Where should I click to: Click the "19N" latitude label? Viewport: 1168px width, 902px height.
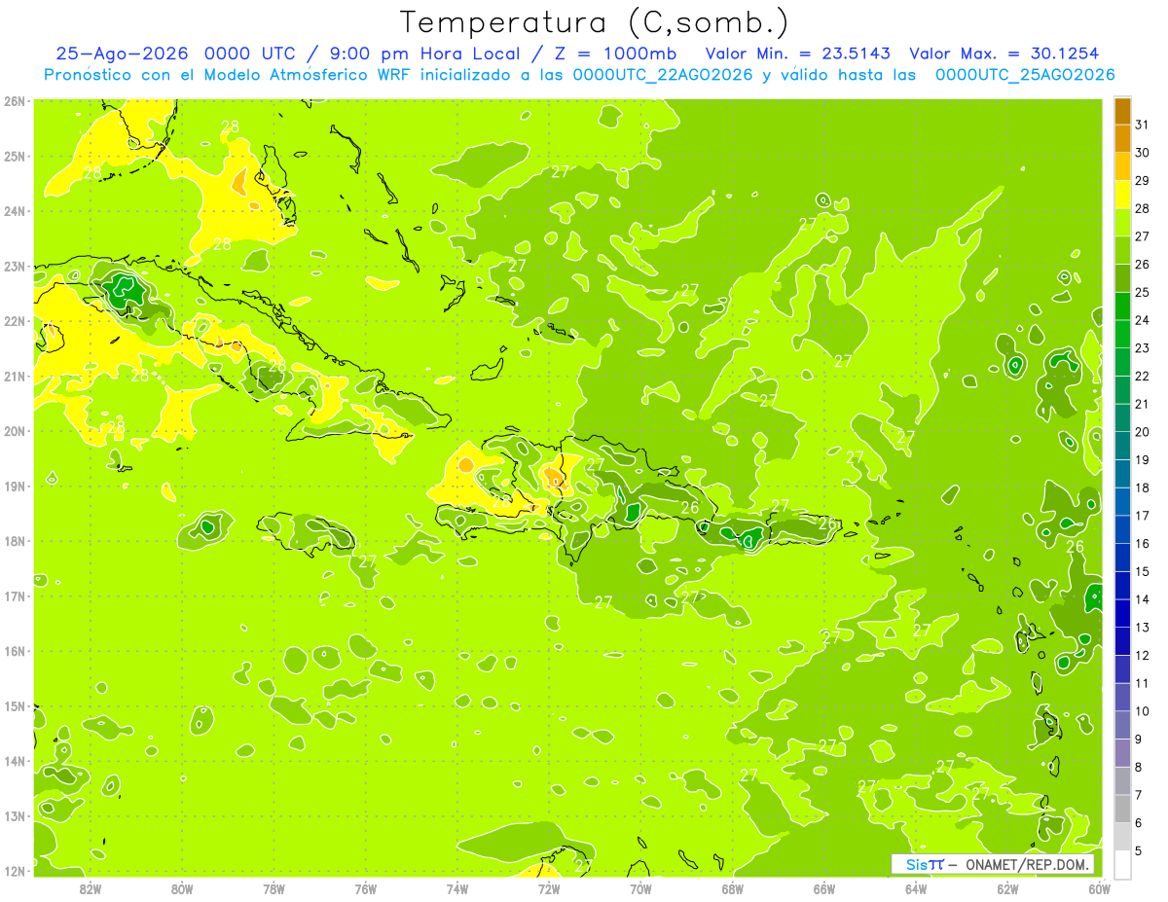tap(15, 486)
